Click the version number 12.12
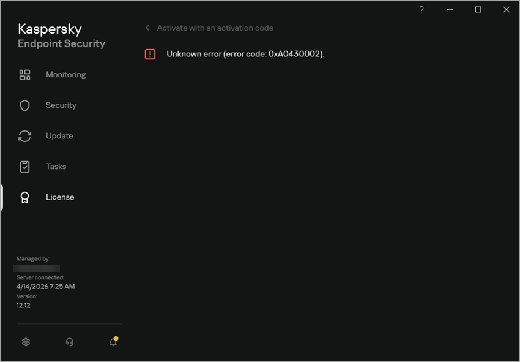This screenshot has width=520, height=362. (x=23, y=306)
